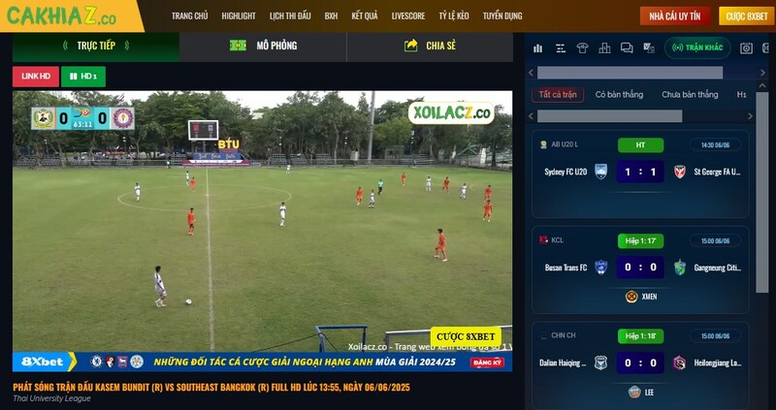
Task: Open the "Lịch thi đấu" menu
Action: (290, 16)
